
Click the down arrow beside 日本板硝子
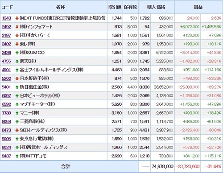coord(17,78)
